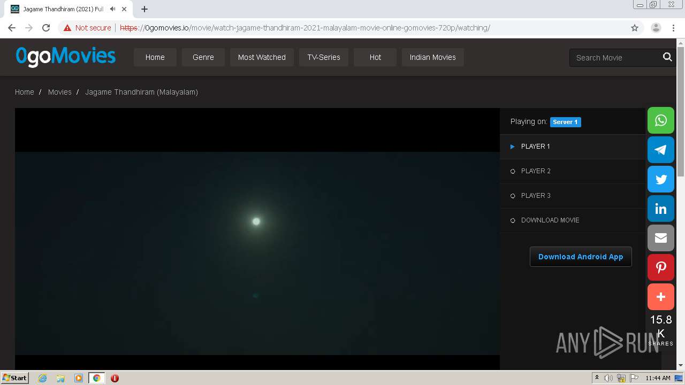This screenshot has width=685, height=385.
Task: Click the 0goMovies logo
Action: 65,56
